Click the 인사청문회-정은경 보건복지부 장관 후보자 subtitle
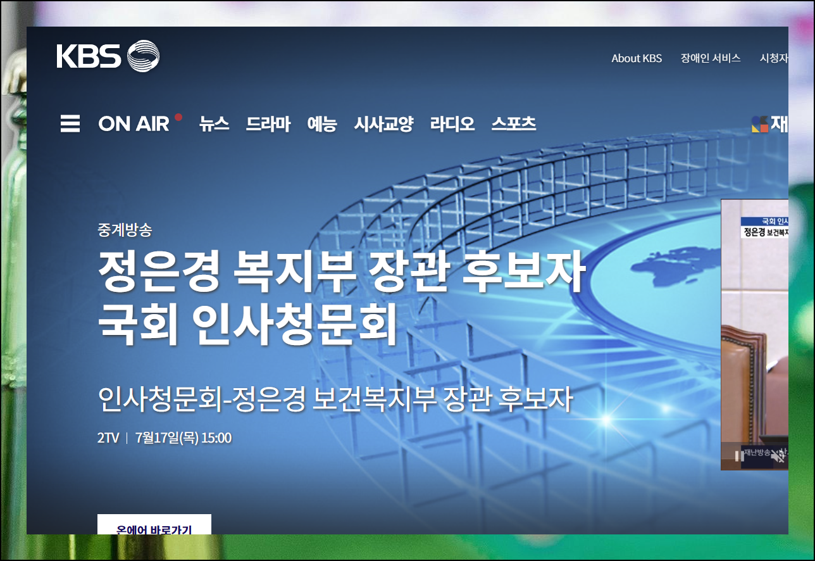This screenshot has width=815, height=561. coord(335,399)
